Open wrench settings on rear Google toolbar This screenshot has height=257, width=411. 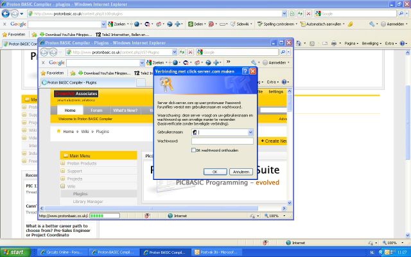pos(371,24)
